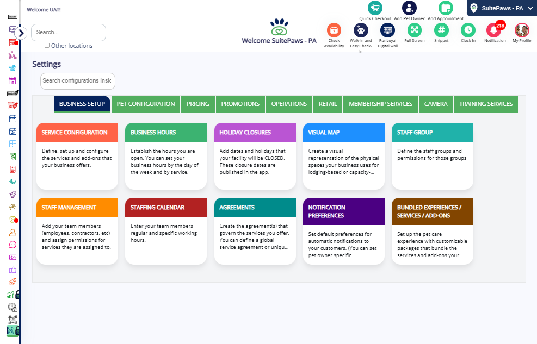
Task: Click the pink chat bubble sidebar icon
Action: 13,245
